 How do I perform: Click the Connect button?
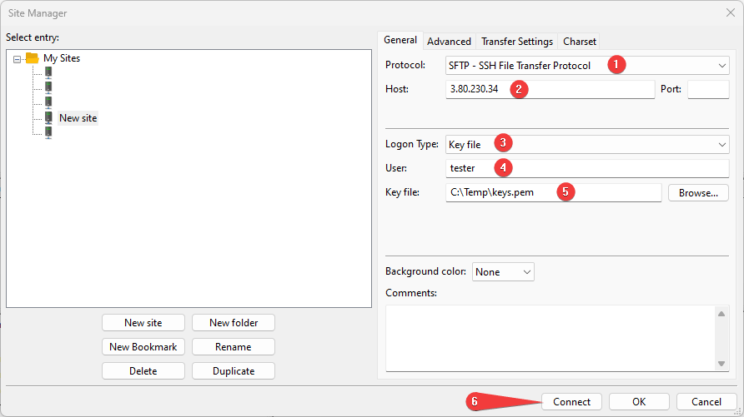click(571, 402)
